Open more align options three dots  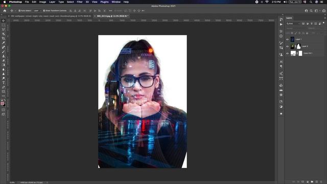pos(110,11)
